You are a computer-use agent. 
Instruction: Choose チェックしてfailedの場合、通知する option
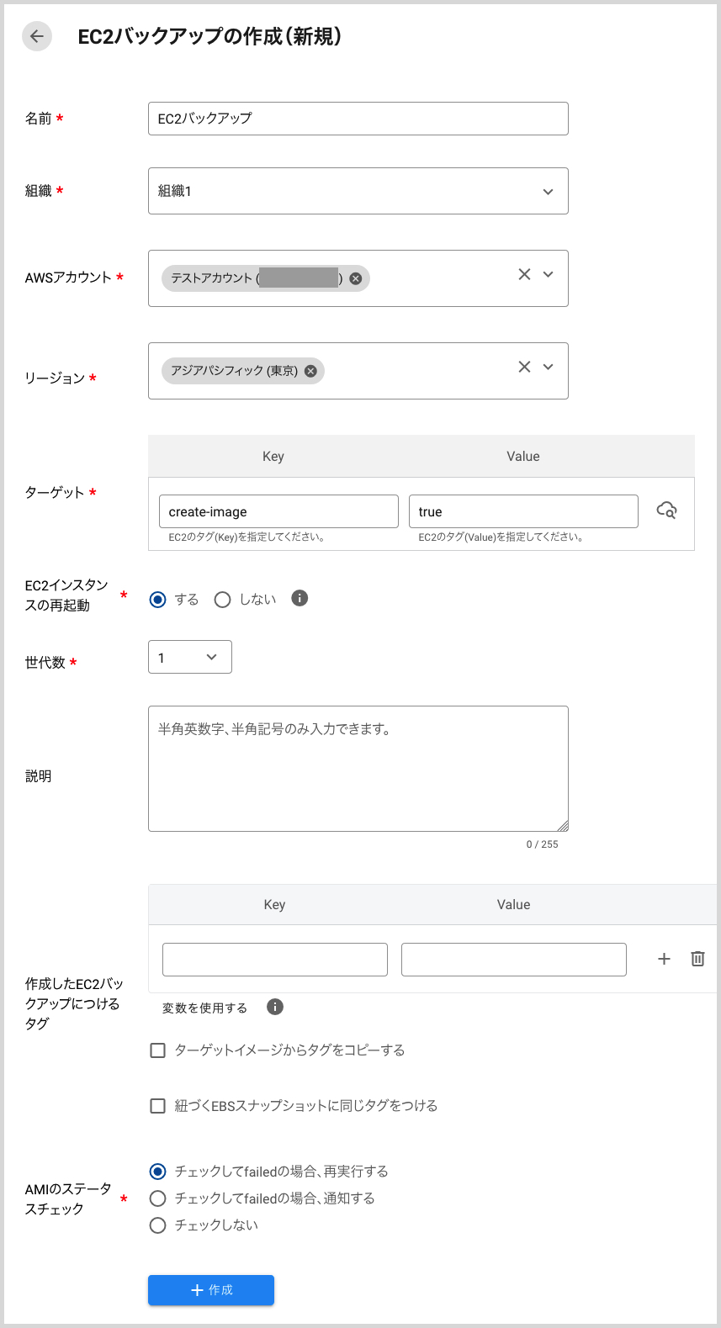click(157, 1198)
